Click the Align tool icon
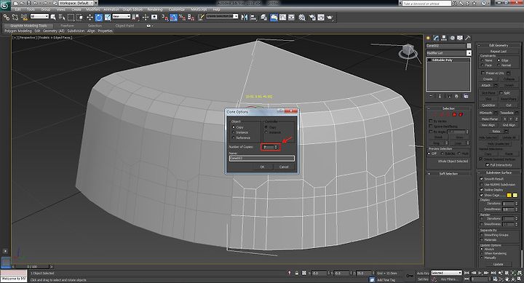Viewport: 524px width, 283px height. click(x=253, y=17)
